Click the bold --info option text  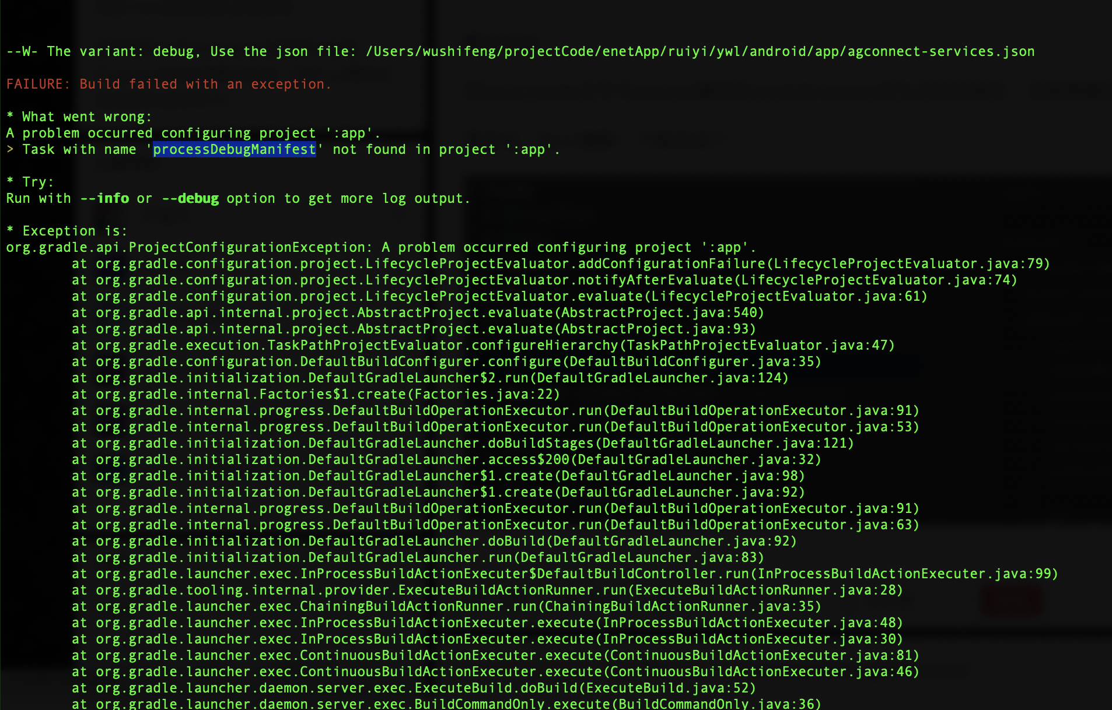(x=104, y=199)
